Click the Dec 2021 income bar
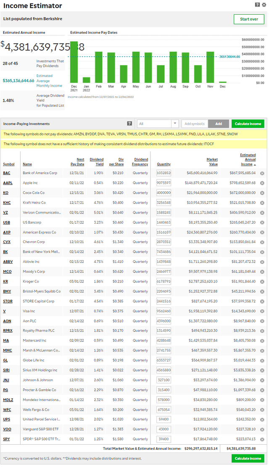Viewport: 269px width, 467px height. point(74,62)
